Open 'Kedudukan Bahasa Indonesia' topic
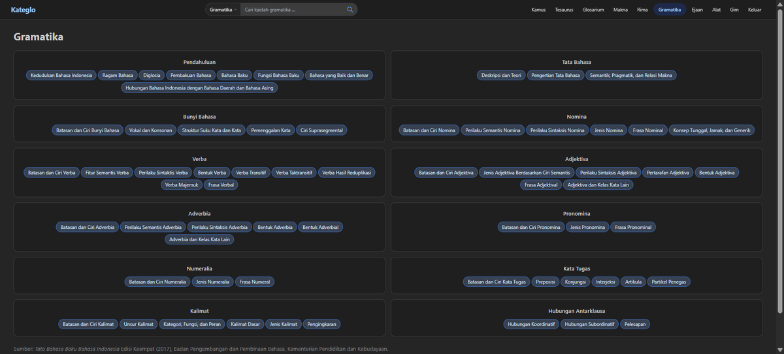Viewport: 784px width, 354px height. pyautogui.click(x=61, y=76)
